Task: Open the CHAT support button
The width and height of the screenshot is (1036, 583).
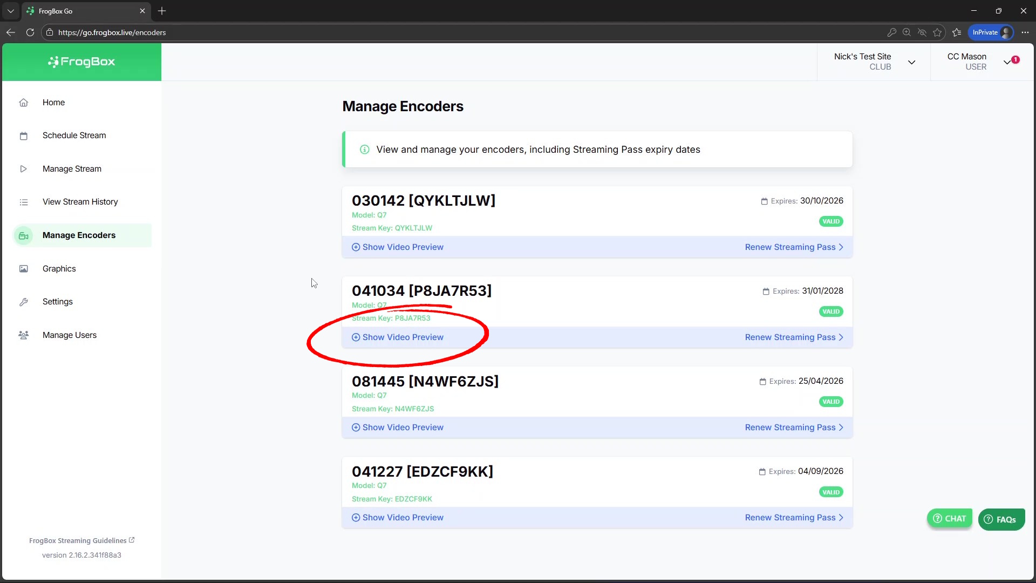Action: pyautogui.click(x=950, y=519)
